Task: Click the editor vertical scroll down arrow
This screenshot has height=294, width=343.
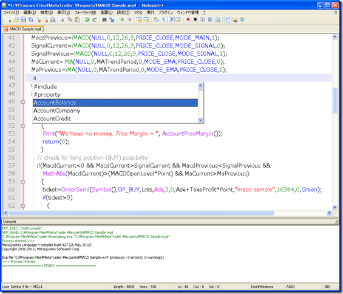Action: pos(335,207)
